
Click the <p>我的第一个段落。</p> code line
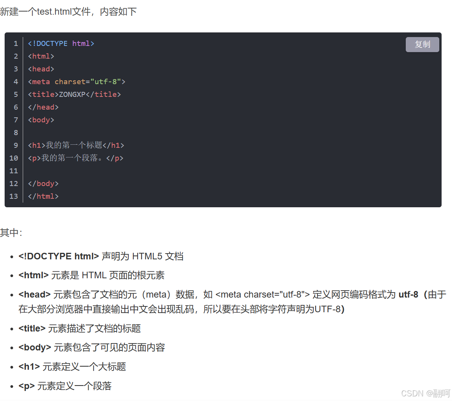[76, 158]
